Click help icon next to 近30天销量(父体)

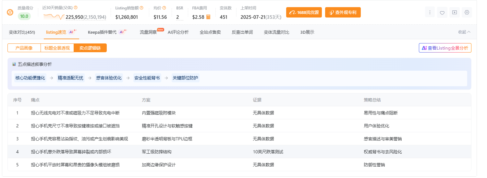[76, 7]
